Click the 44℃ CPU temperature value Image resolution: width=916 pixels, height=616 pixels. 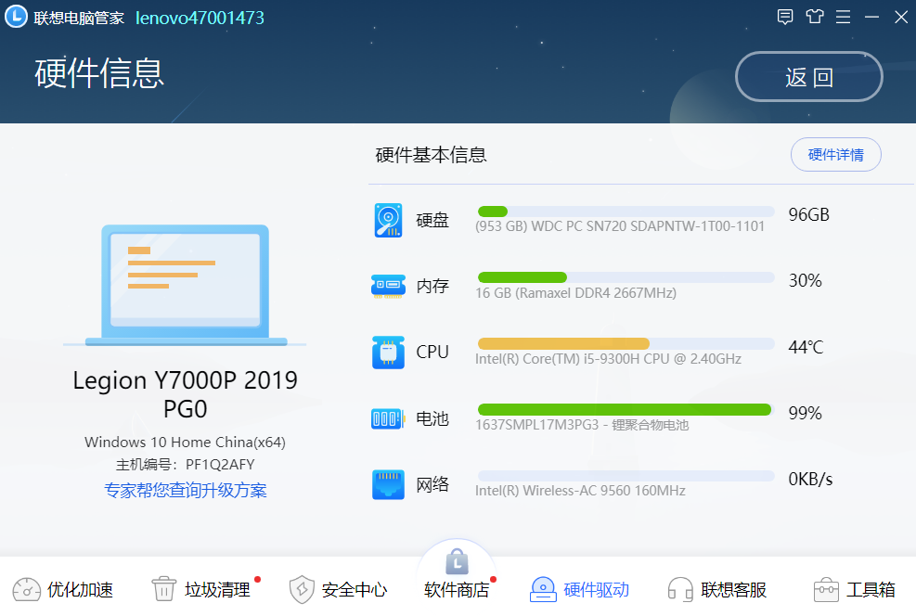click(806, 347)
